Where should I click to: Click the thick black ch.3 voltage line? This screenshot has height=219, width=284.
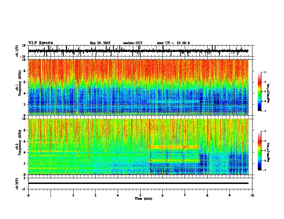[138, 183]
